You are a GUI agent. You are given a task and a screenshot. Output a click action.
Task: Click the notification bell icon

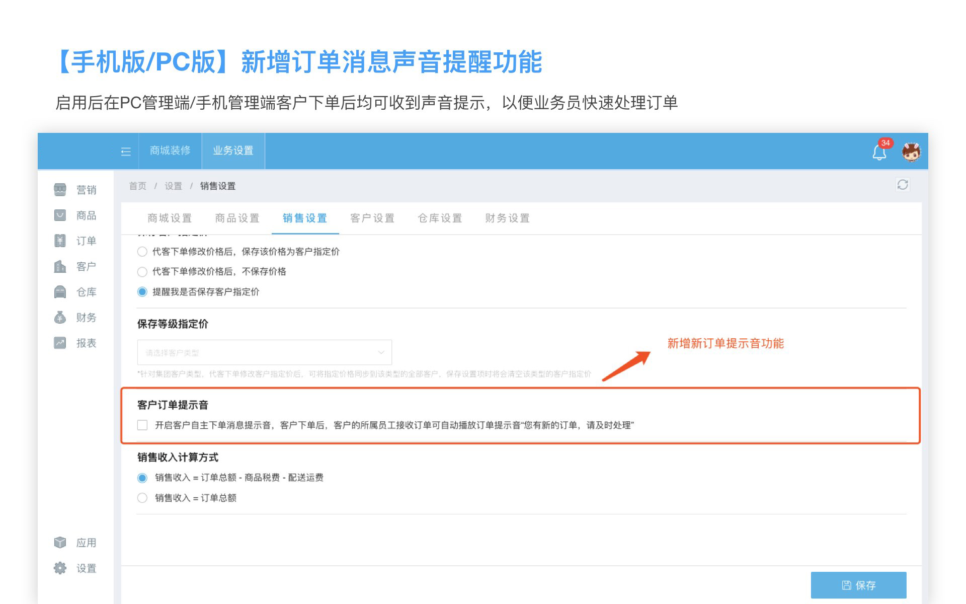tap(879, 152)
